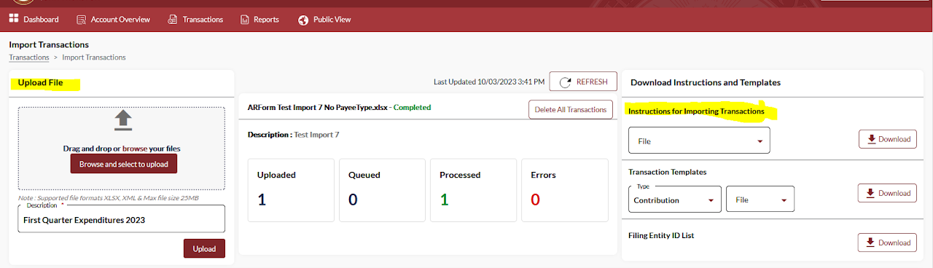
Task: Click the Errors count card
Action: point(565,189)
